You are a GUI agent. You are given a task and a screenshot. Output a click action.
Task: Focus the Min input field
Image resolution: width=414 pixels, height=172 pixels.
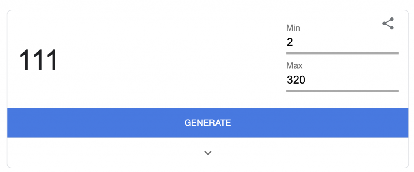tap(342, 42)
